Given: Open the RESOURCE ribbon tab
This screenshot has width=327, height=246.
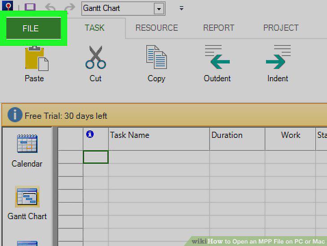Looking at the screenshot, I should click(157, 28).
